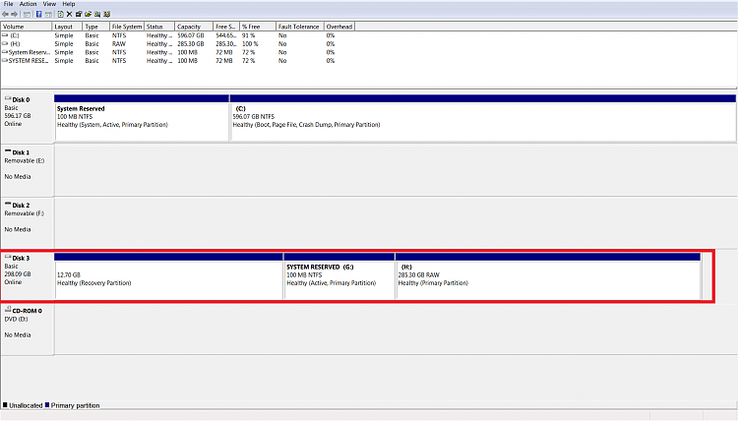Viewport: 738px width, 421px height.
Task: Click the Disk 0 drive icon
Action: pos(8,98)
